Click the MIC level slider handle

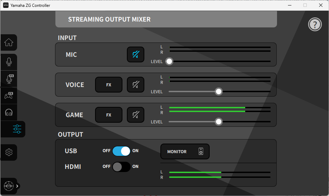[169, 61]
